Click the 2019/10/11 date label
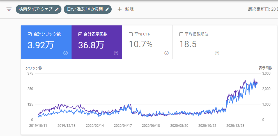278x136 pixels. pyautogui.click(x=38, y=126)
